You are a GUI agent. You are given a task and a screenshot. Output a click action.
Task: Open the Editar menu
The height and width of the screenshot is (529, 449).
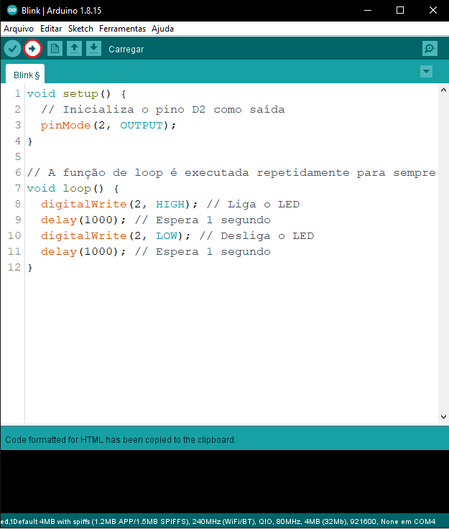coord(51,29)
